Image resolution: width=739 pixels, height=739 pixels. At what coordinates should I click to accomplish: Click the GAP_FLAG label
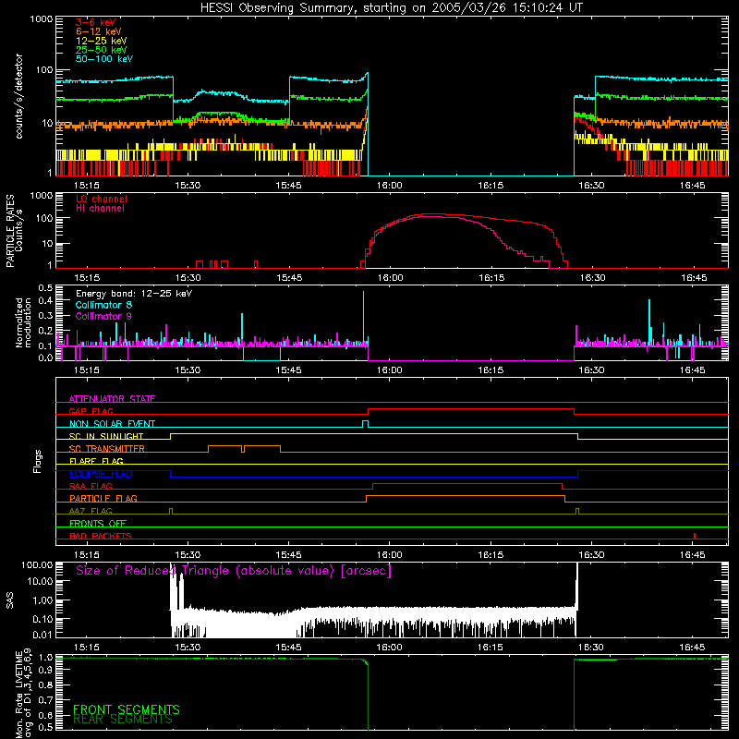point(91,411)
